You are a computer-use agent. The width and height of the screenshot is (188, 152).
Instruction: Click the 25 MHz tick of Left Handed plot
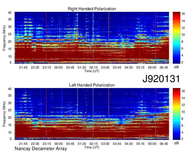coord(10,110)
